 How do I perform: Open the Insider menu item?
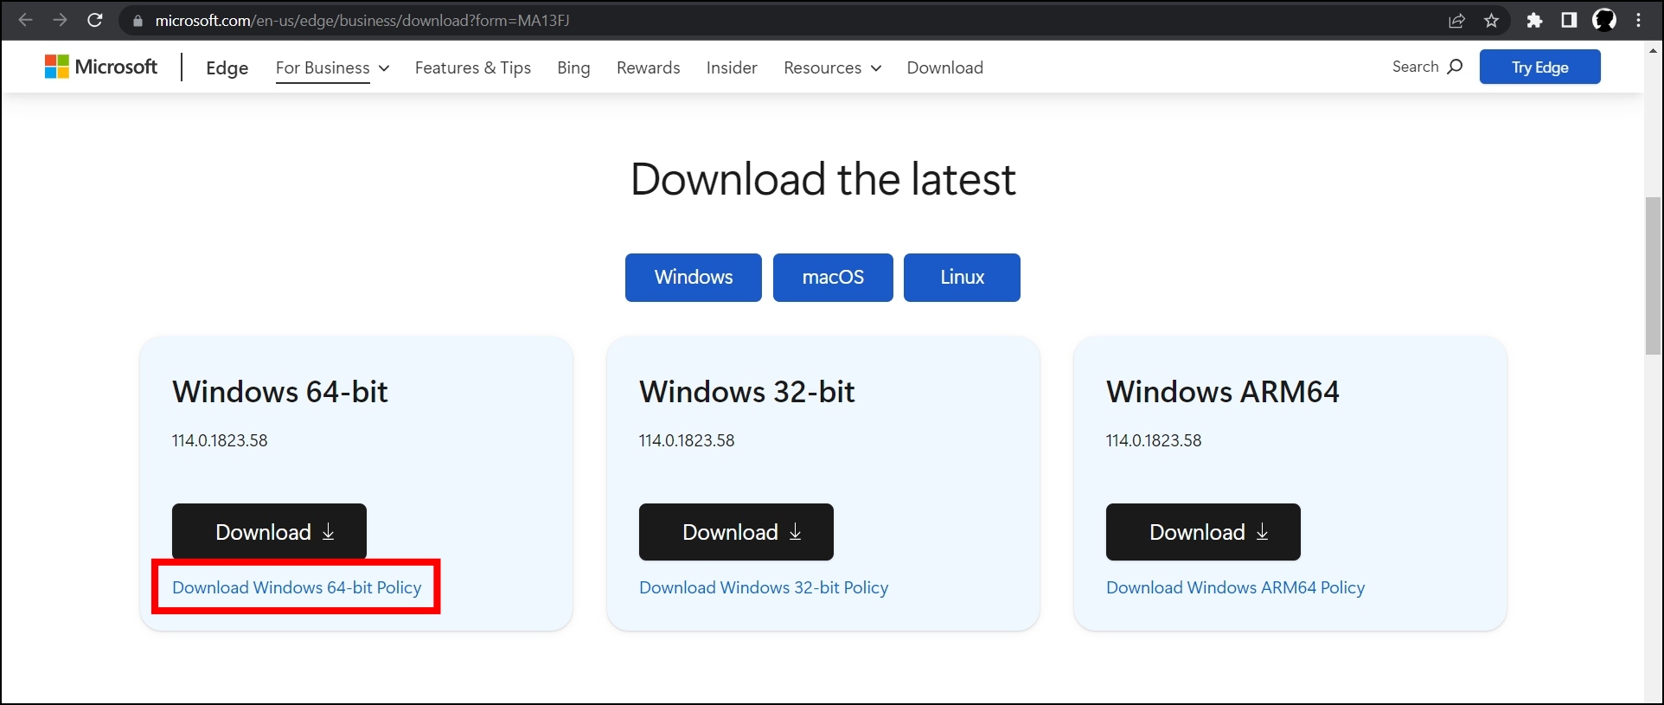[x=732, y=67]
